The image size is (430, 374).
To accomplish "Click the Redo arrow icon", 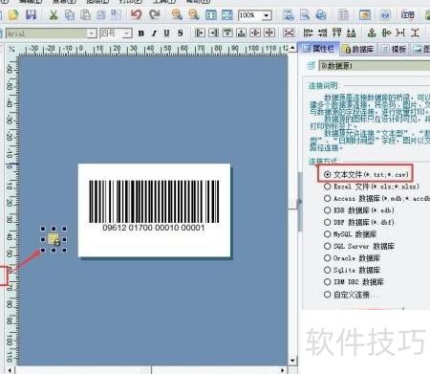I will [x=155, y=14].
